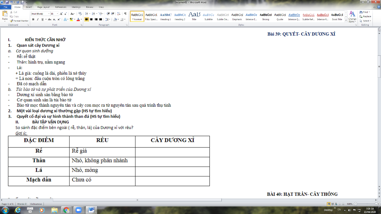This screenshot has width=381, height=214.
Task: Open Zoom app from taskbar
Action: click(78, 210)
